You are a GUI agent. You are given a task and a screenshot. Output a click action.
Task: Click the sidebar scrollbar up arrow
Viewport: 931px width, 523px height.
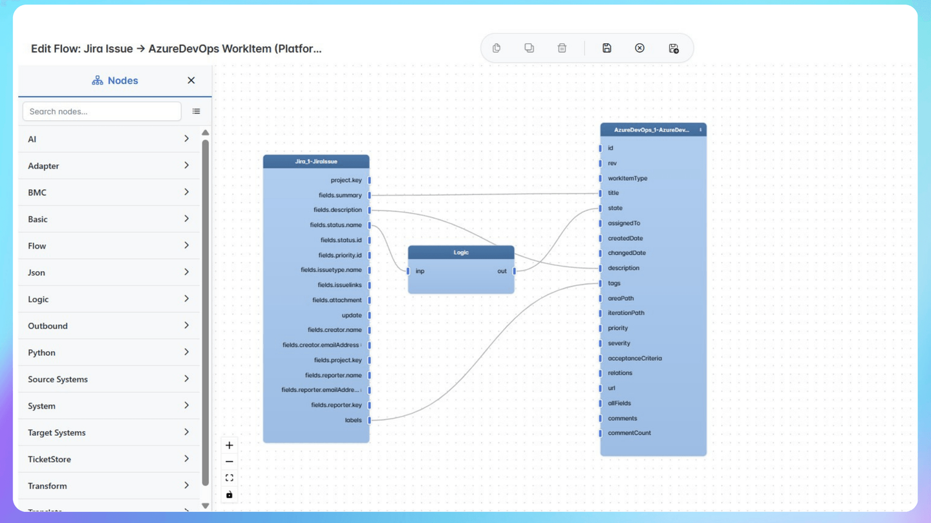click(x=206, y=133)
